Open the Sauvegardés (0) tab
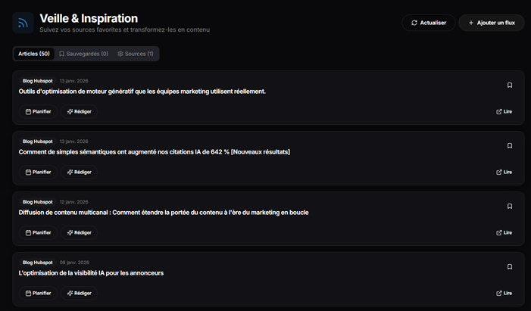This screenshot has width=531, height=311. click(x=83, y=54)
